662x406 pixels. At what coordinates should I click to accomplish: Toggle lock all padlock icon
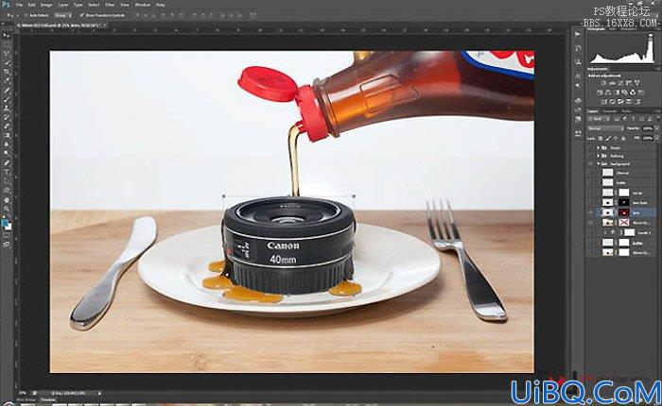623,138
